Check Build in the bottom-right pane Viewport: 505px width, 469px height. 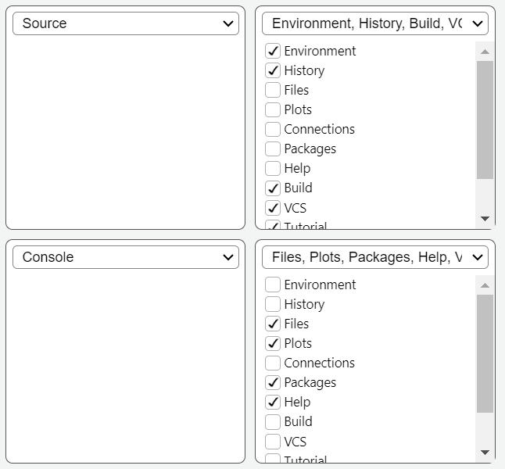click(x=273, y=421)
